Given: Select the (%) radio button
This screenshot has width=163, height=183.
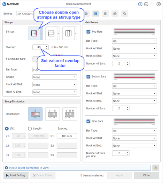Looking at the screenshot, I should click(7, 128).
